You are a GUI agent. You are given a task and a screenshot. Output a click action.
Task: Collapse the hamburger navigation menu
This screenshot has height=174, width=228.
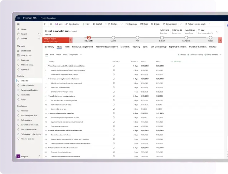18,24
